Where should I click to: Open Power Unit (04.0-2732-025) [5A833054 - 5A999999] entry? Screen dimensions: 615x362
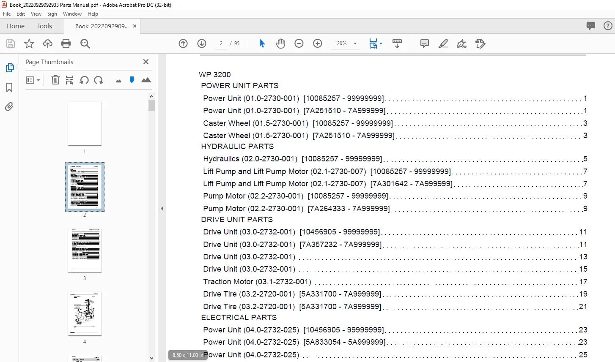click(x=395, y=342)
